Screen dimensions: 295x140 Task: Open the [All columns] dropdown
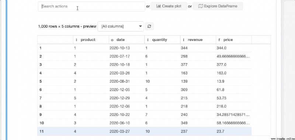tap(121, 26)
